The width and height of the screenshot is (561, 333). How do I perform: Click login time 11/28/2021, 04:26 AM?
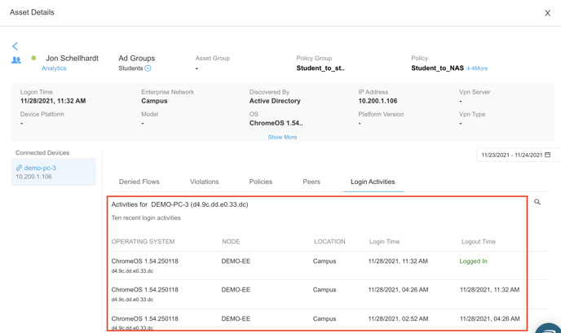pos(398,290)
